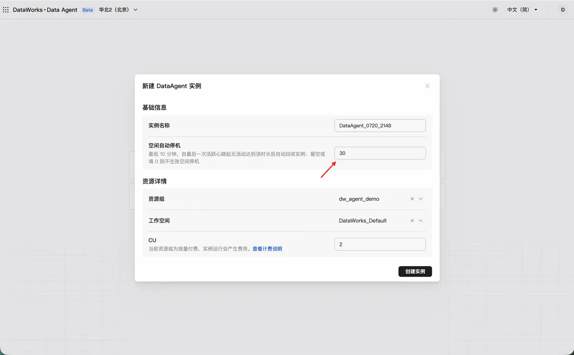Clear the DataWorks_Default workspace selection
The height and width of the screenshot is (355, 574).
click(412, 221)
